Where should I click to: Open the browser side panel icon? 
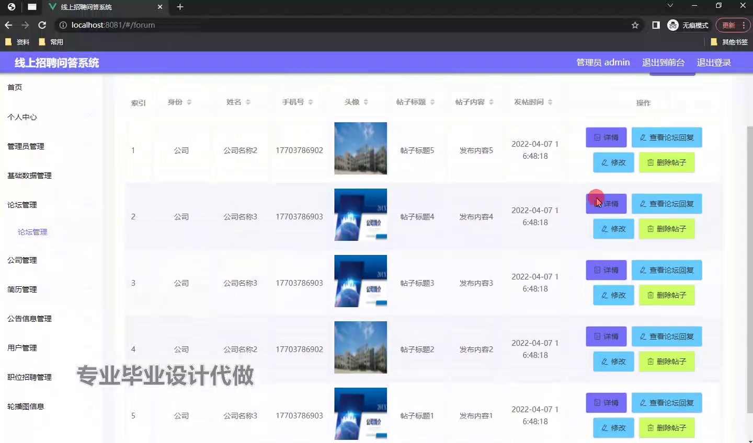[x=656, y=25]
